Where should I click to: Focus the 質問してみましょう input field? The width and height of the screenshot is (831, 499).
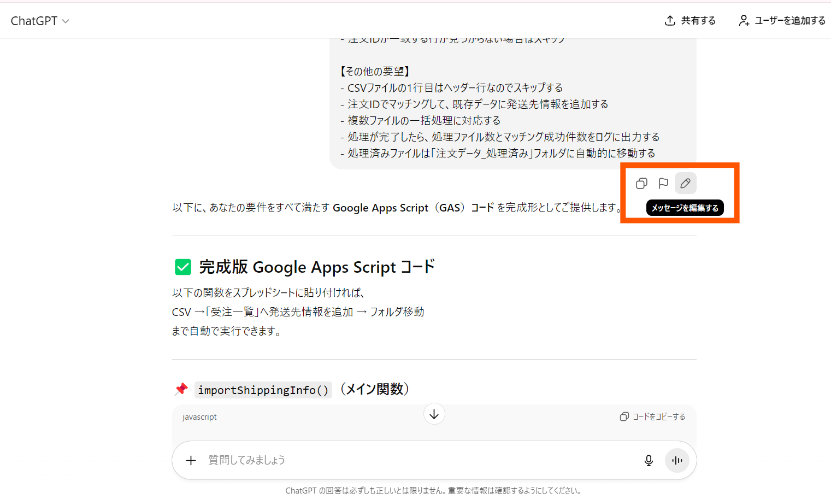point(415,460)
